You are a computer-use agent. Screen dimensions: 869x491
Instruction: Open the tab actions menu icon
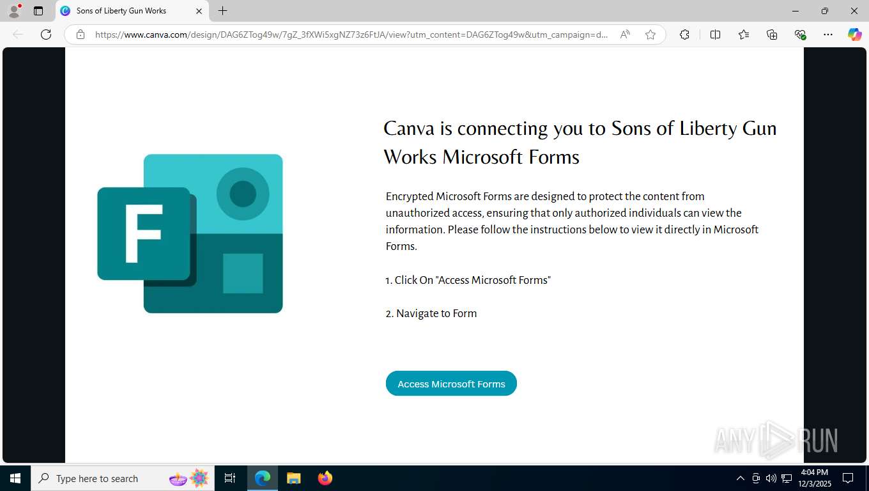[38, 11]
